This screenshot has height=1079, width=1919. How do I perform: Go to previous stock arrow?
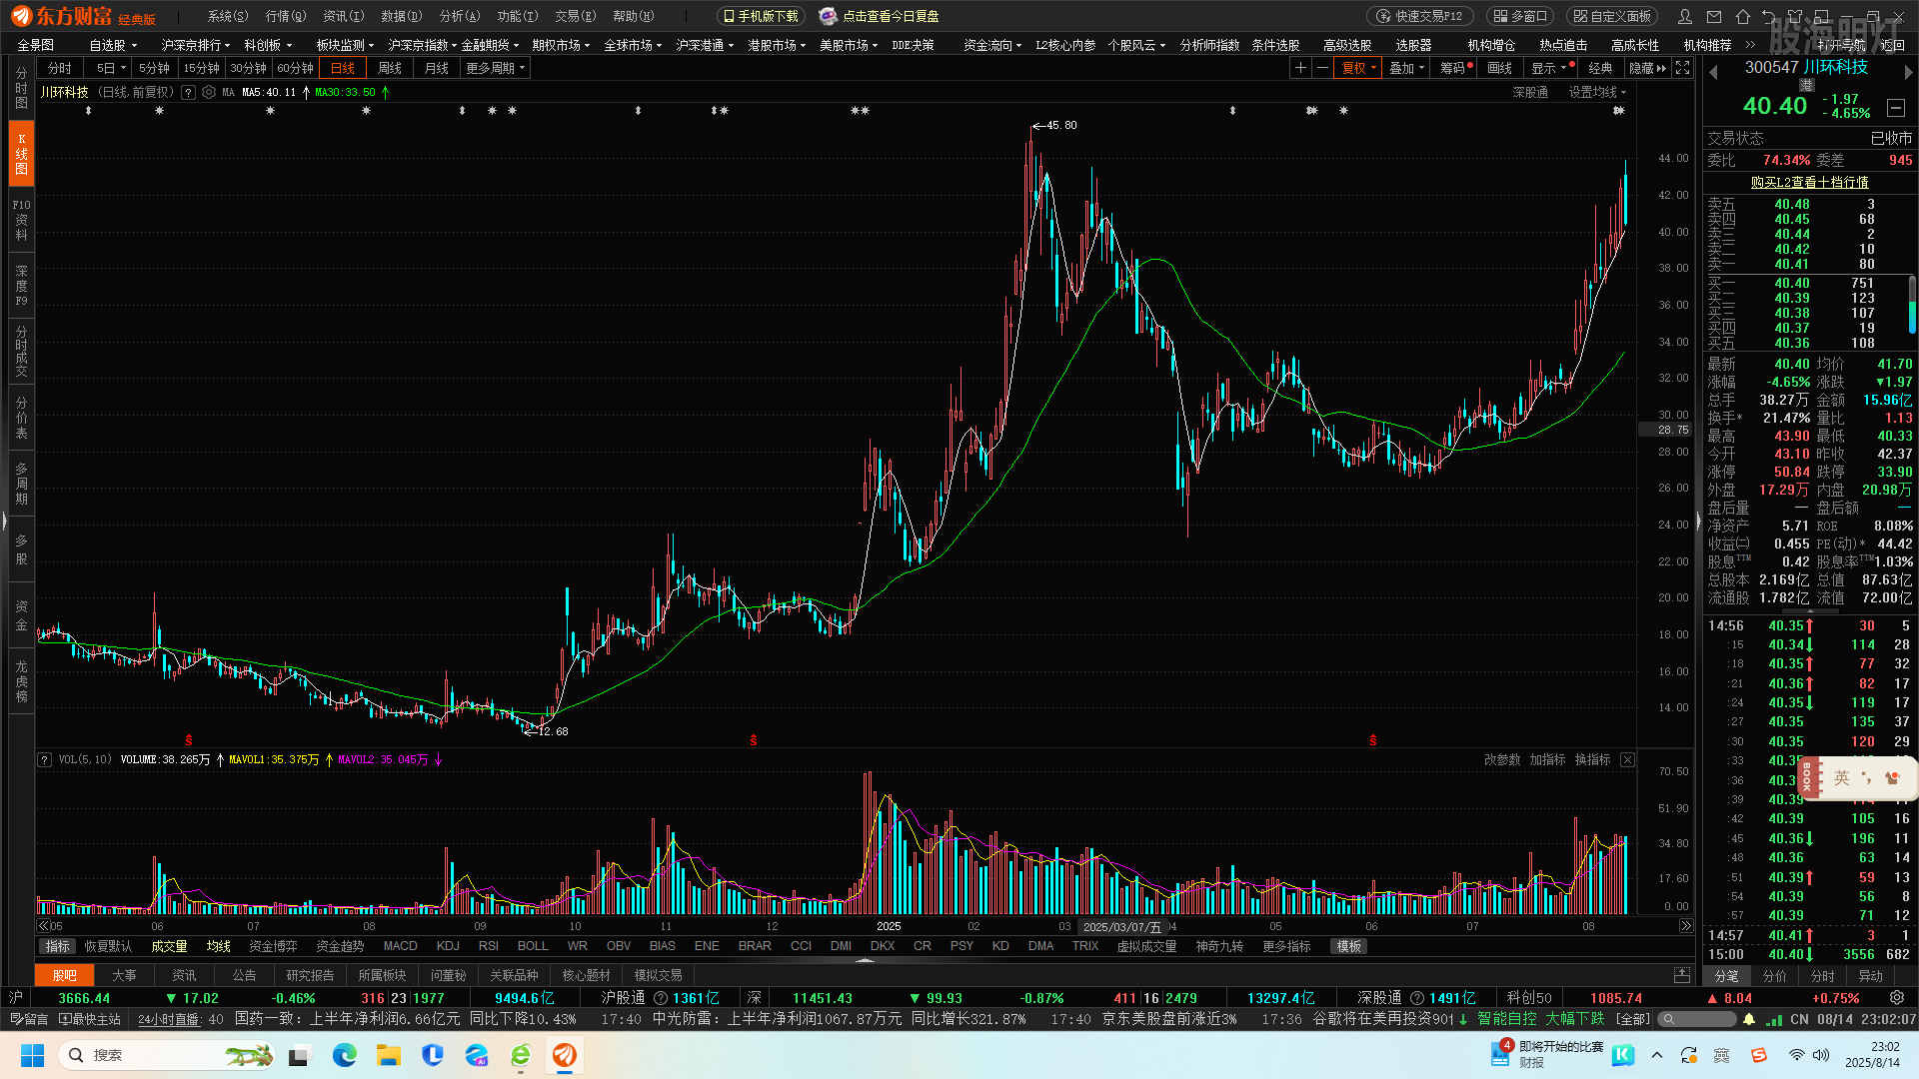coord(1713,72)
